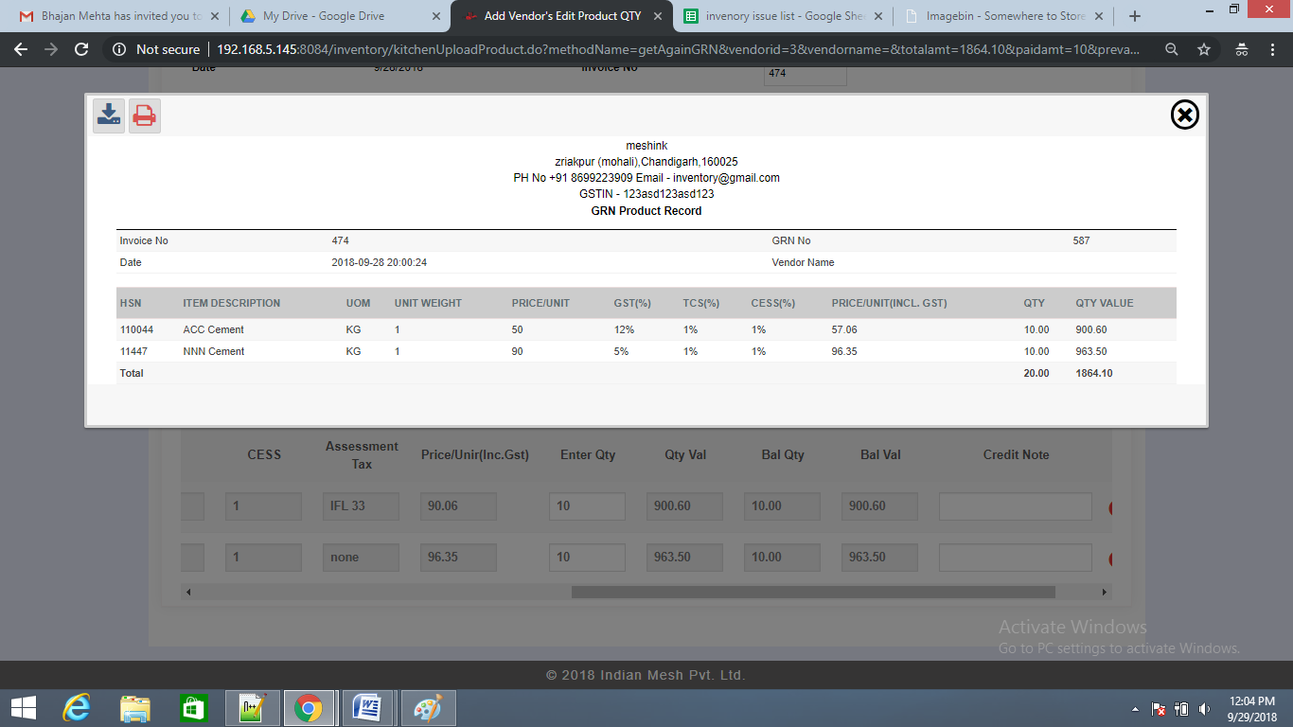Select Add Vendor's Edit Product QTY tab
The image size is (1293, 727).
point(561,16)
